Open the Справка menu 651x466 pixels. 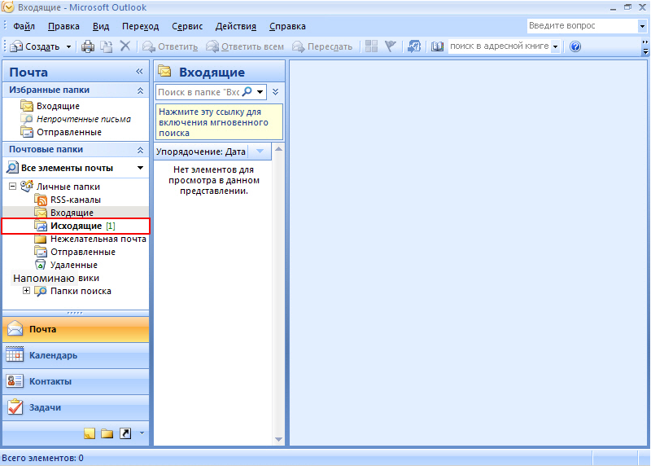[x=287, y=26]
